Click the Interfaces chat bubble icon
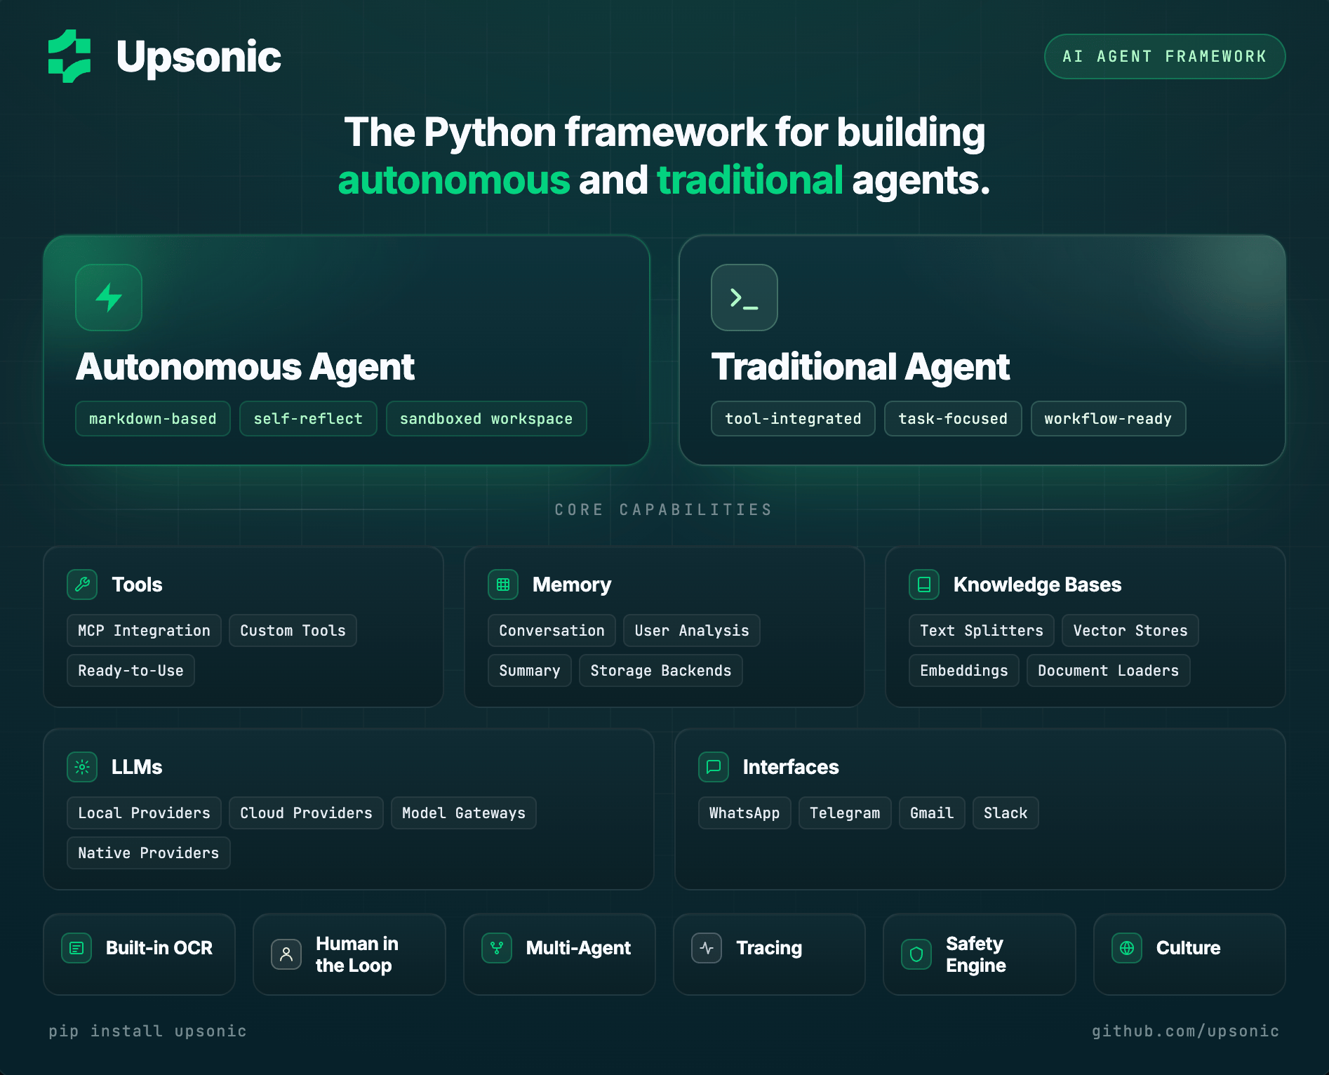Image resolution: width=1329 pixels, height=1075 pixels. pyautogui.click(x=714, y=767)
